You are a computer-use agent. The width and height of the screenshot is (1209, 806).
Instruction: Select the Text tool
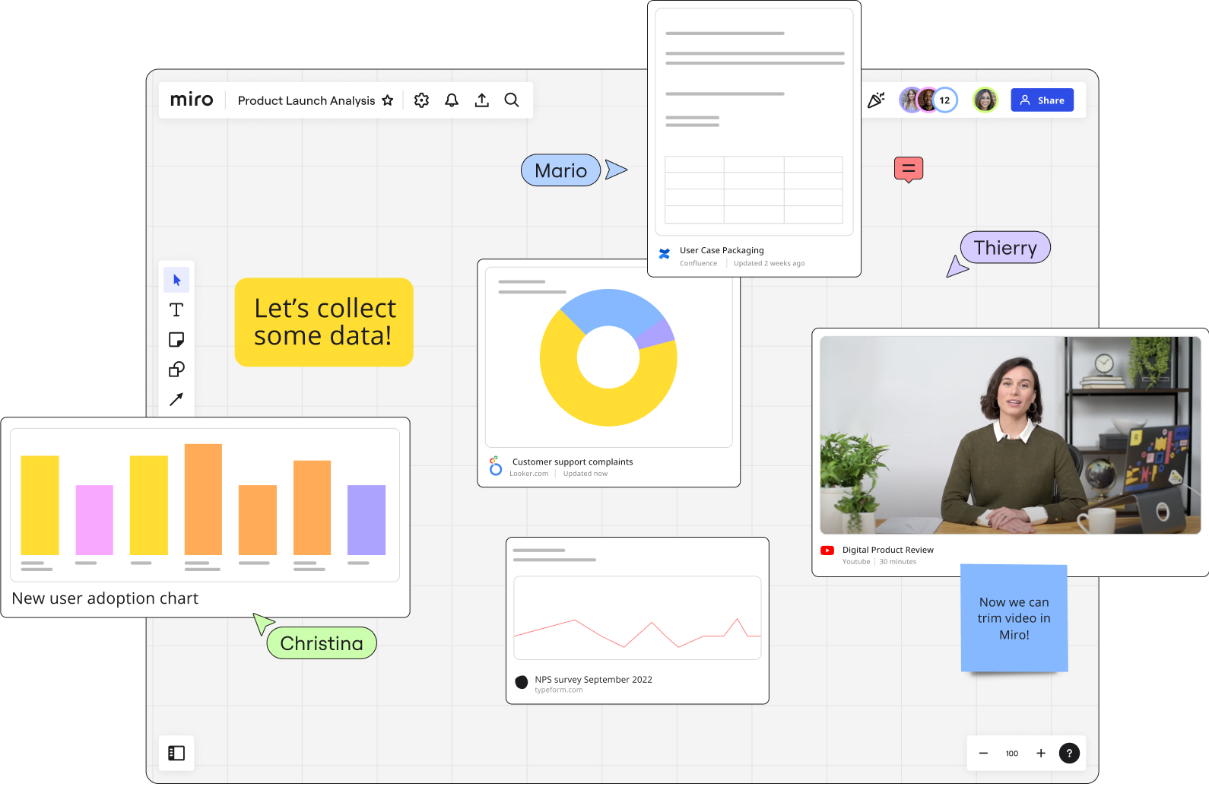(x=176, y=309)
